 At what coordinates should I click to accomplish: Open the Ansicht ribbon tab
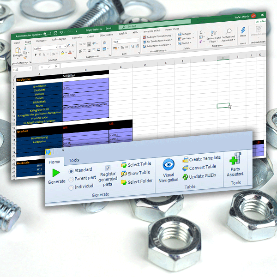click(x=123, y=34)
